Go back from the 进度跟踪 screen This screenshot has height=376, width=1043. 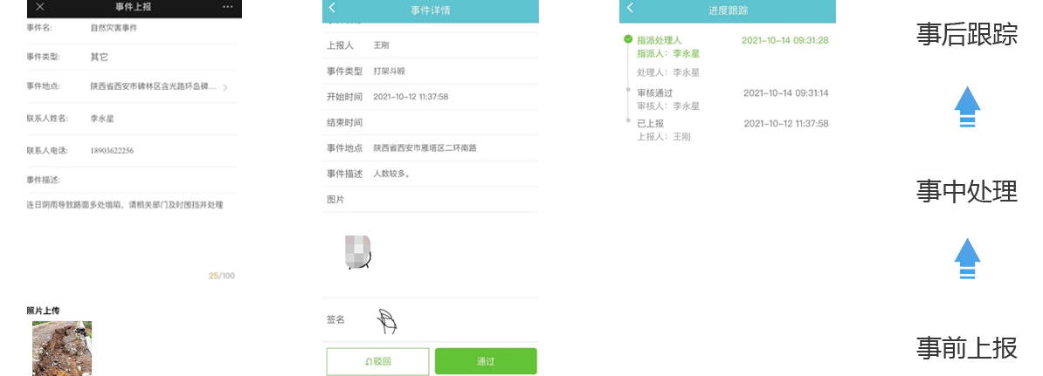[629, 8]
